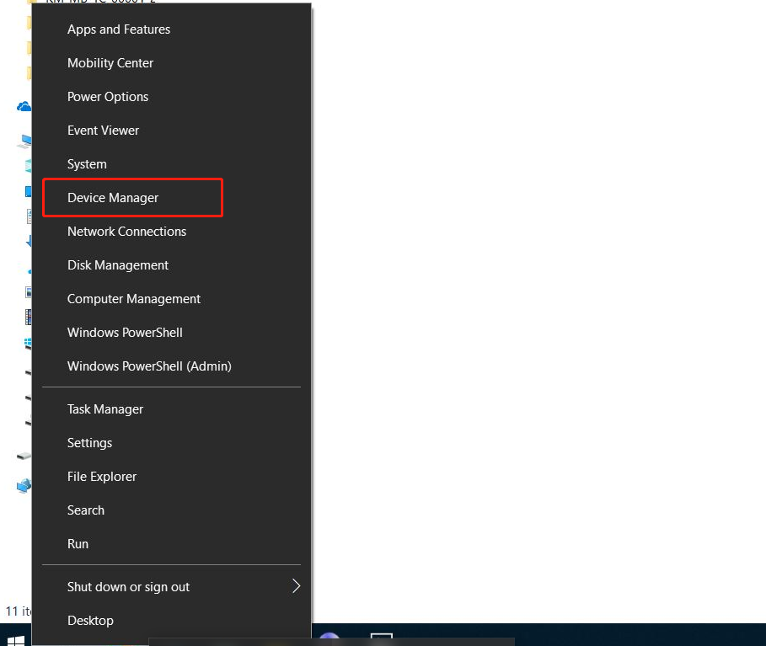Select the System menu entry
Screen dimensions: 766x646
87,164
